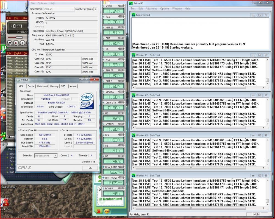Close the +12 voltage gadget

pyautogui.click(x=123, y=59)
